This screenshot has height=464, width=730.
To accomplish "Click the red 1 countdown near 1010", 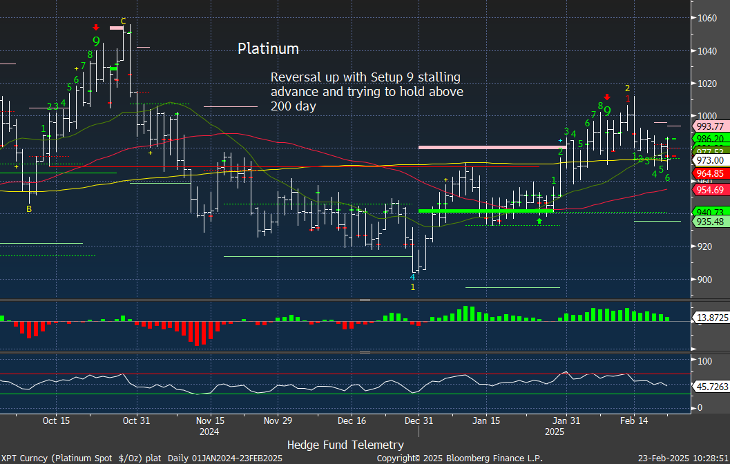I will 628,99.
